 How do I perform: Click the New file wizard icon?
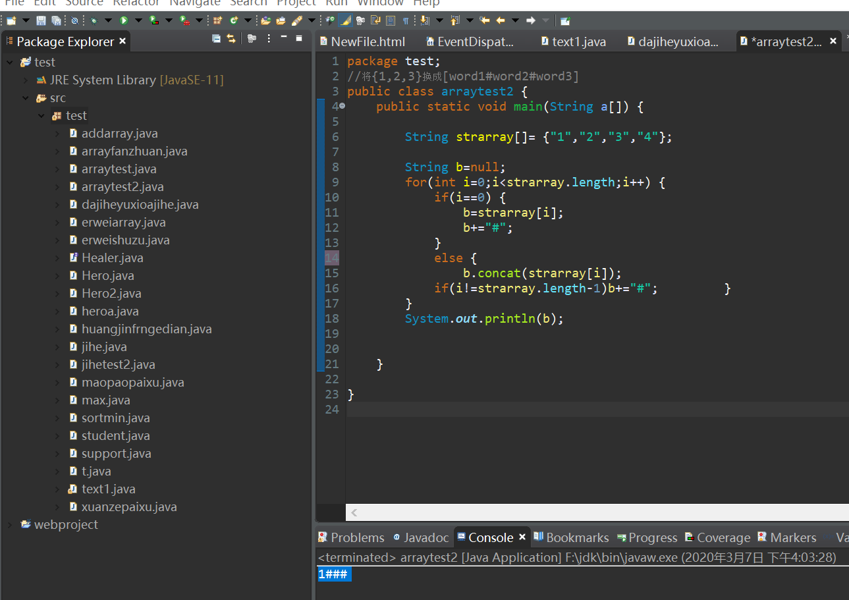point(11,20)
